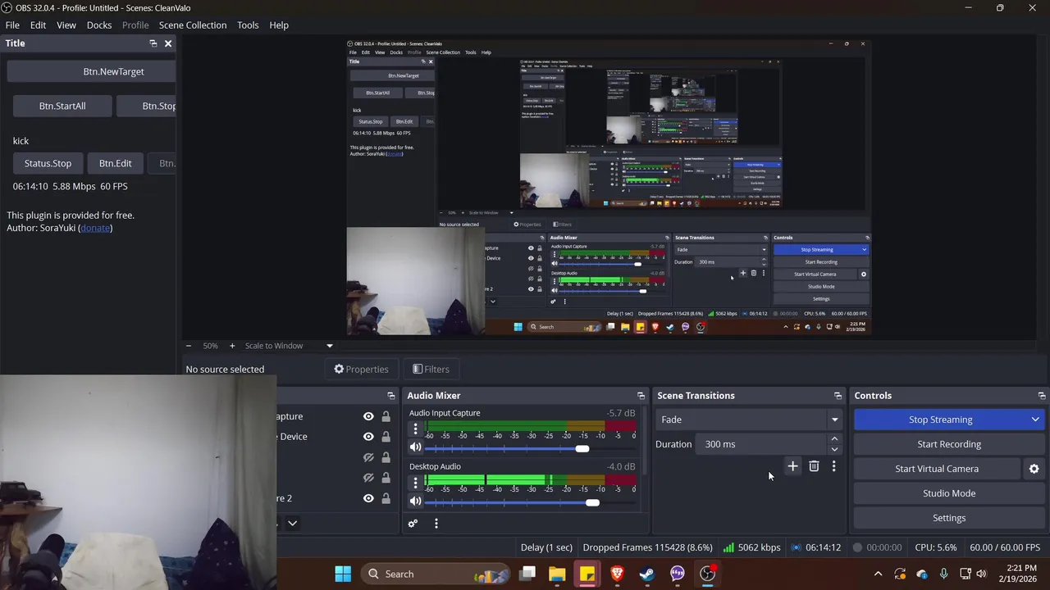Zoom out the preview with minus
Image resolution: width=1050 pixels, height=590 pixels.
coord(189,346)
